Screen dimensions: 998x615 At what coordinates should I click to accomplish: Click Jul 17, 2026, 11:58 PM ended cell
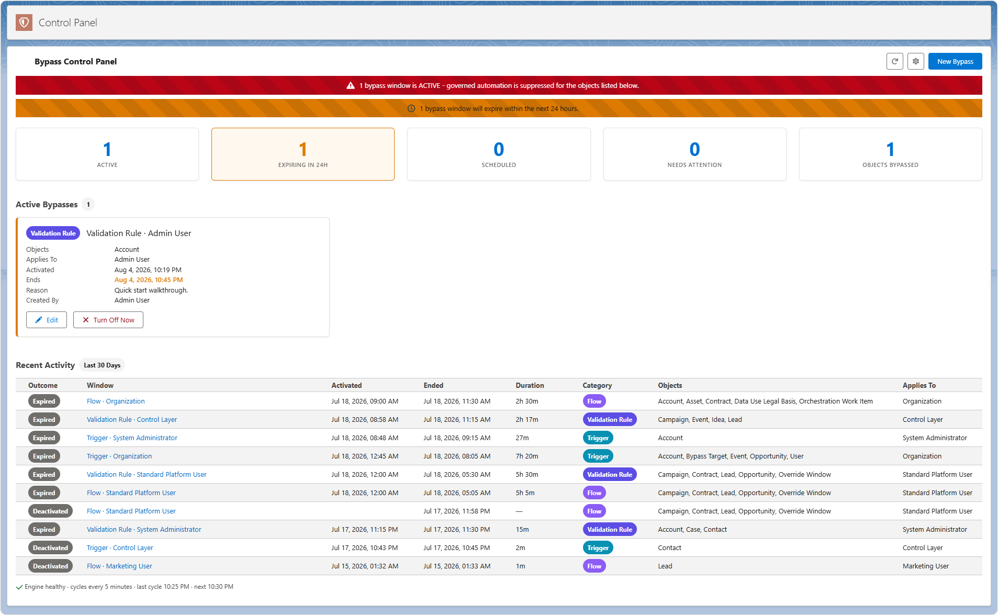456,511
